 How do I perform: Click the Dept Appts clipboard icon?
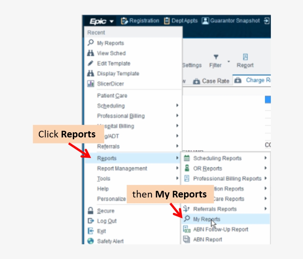click(x=167, y=21)
